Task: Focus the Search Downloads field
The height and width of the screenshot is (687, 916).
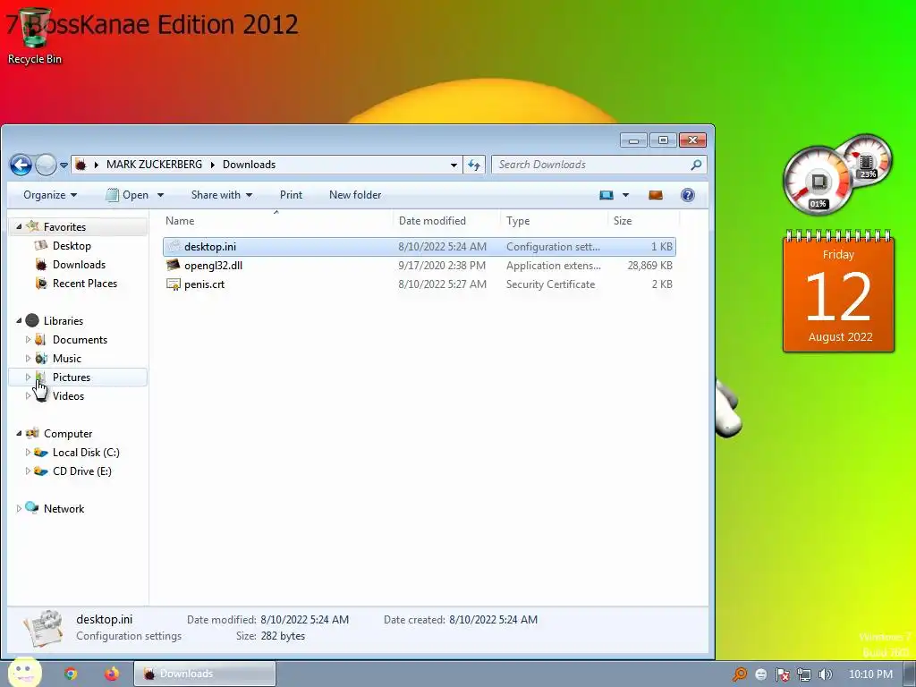Action: pos(591,165)
